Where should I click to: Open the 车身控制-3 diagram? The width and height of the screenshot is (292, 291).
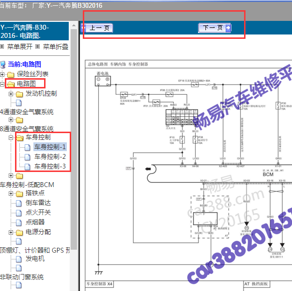[x=50, y=166]
